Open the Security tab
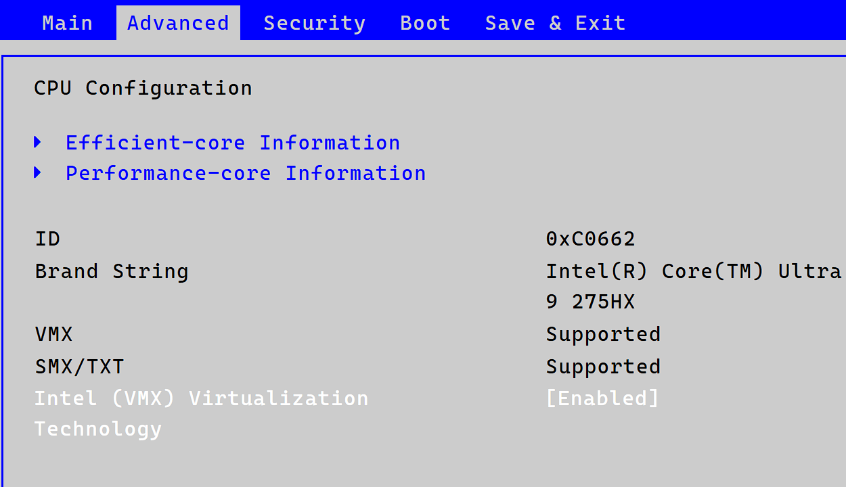Screen dimensions: 846x487 314,23
